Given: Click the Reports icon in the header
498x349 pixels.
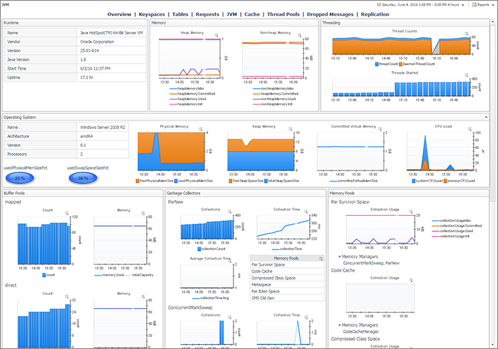Looking at the screenshot, I should (474, 5).
